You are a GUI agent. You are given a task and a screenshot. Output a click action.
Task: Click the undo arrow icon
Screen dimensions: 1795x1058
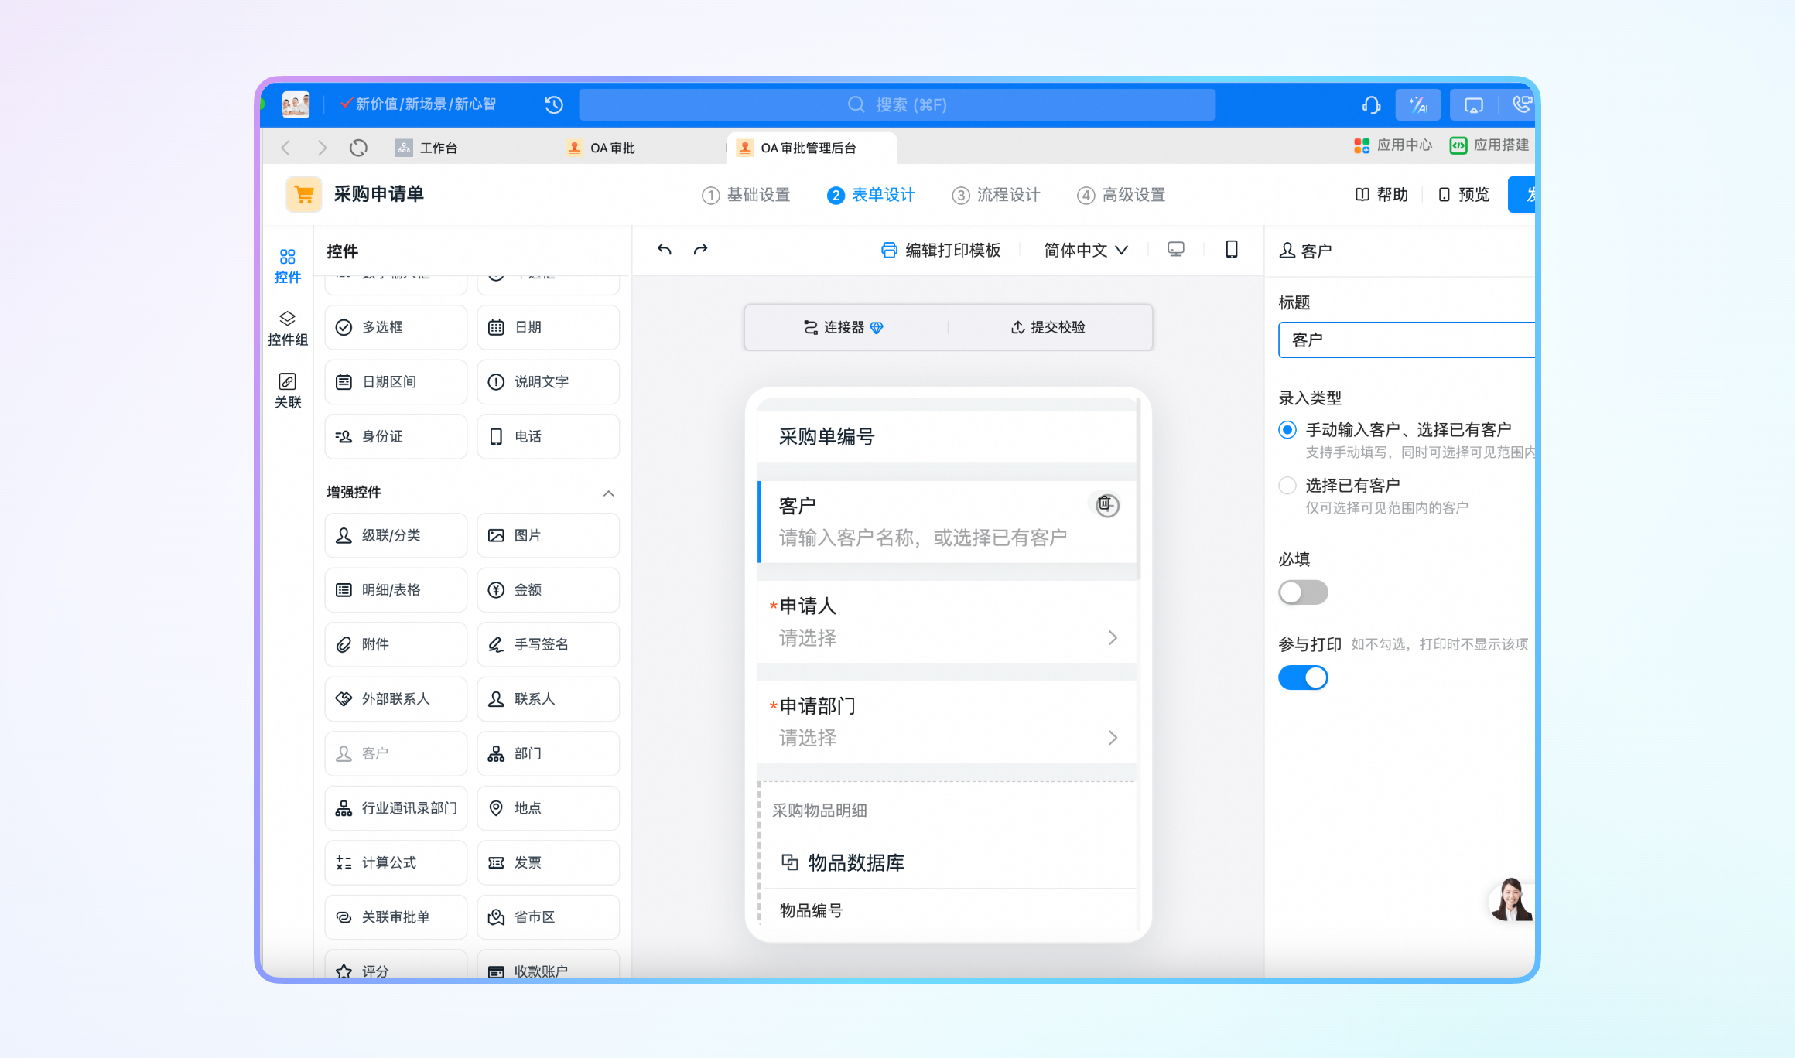click(664, 250)
